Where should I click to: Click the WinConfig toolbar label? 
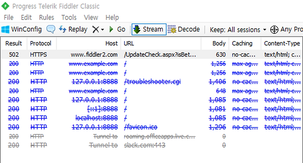pyautogui.click(x=27, y=29)
